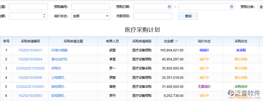The image size is (263, 102).
Task: Click creator name 罗毅
Action: pyautogui.click(x=112, y=77)
